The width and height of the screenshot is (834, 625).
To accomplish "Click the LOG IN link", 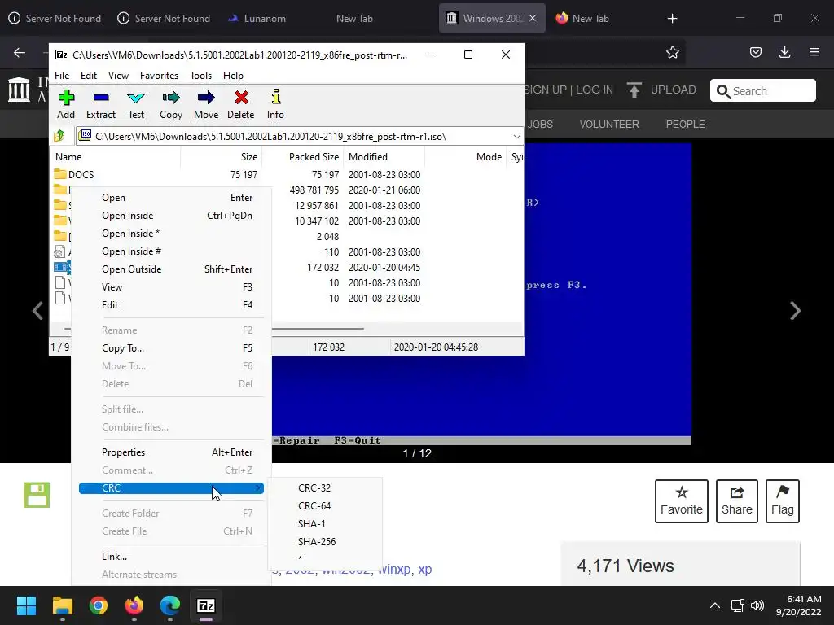I will (x=594, y=90).
